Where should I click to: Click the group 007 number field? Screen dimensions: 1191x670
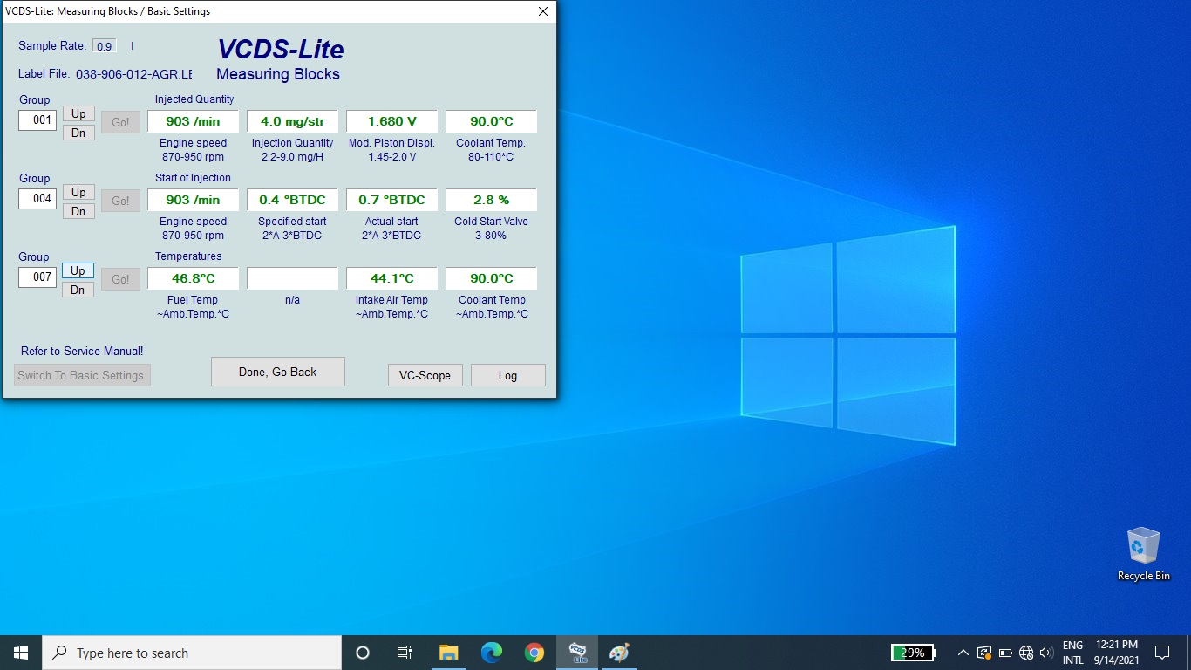(38, 277)
